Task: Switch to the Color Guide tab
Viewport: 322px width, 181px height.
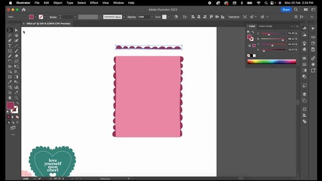Action: 266,26
